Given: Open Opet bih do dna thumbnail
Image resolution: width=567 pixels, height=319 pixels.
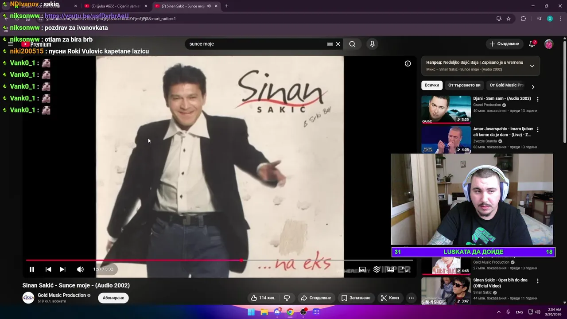Looking at the screenshot, I should click(446, 291).
